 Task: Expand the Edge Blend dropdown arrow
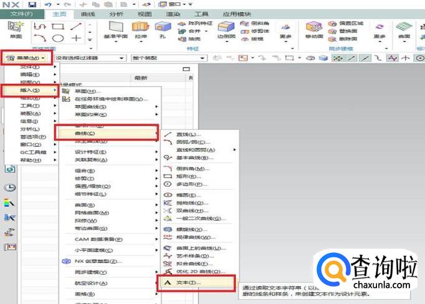226,42
